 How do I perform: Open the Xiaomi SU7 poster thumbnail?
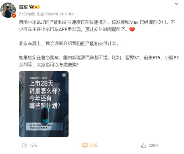pos(44,104)
